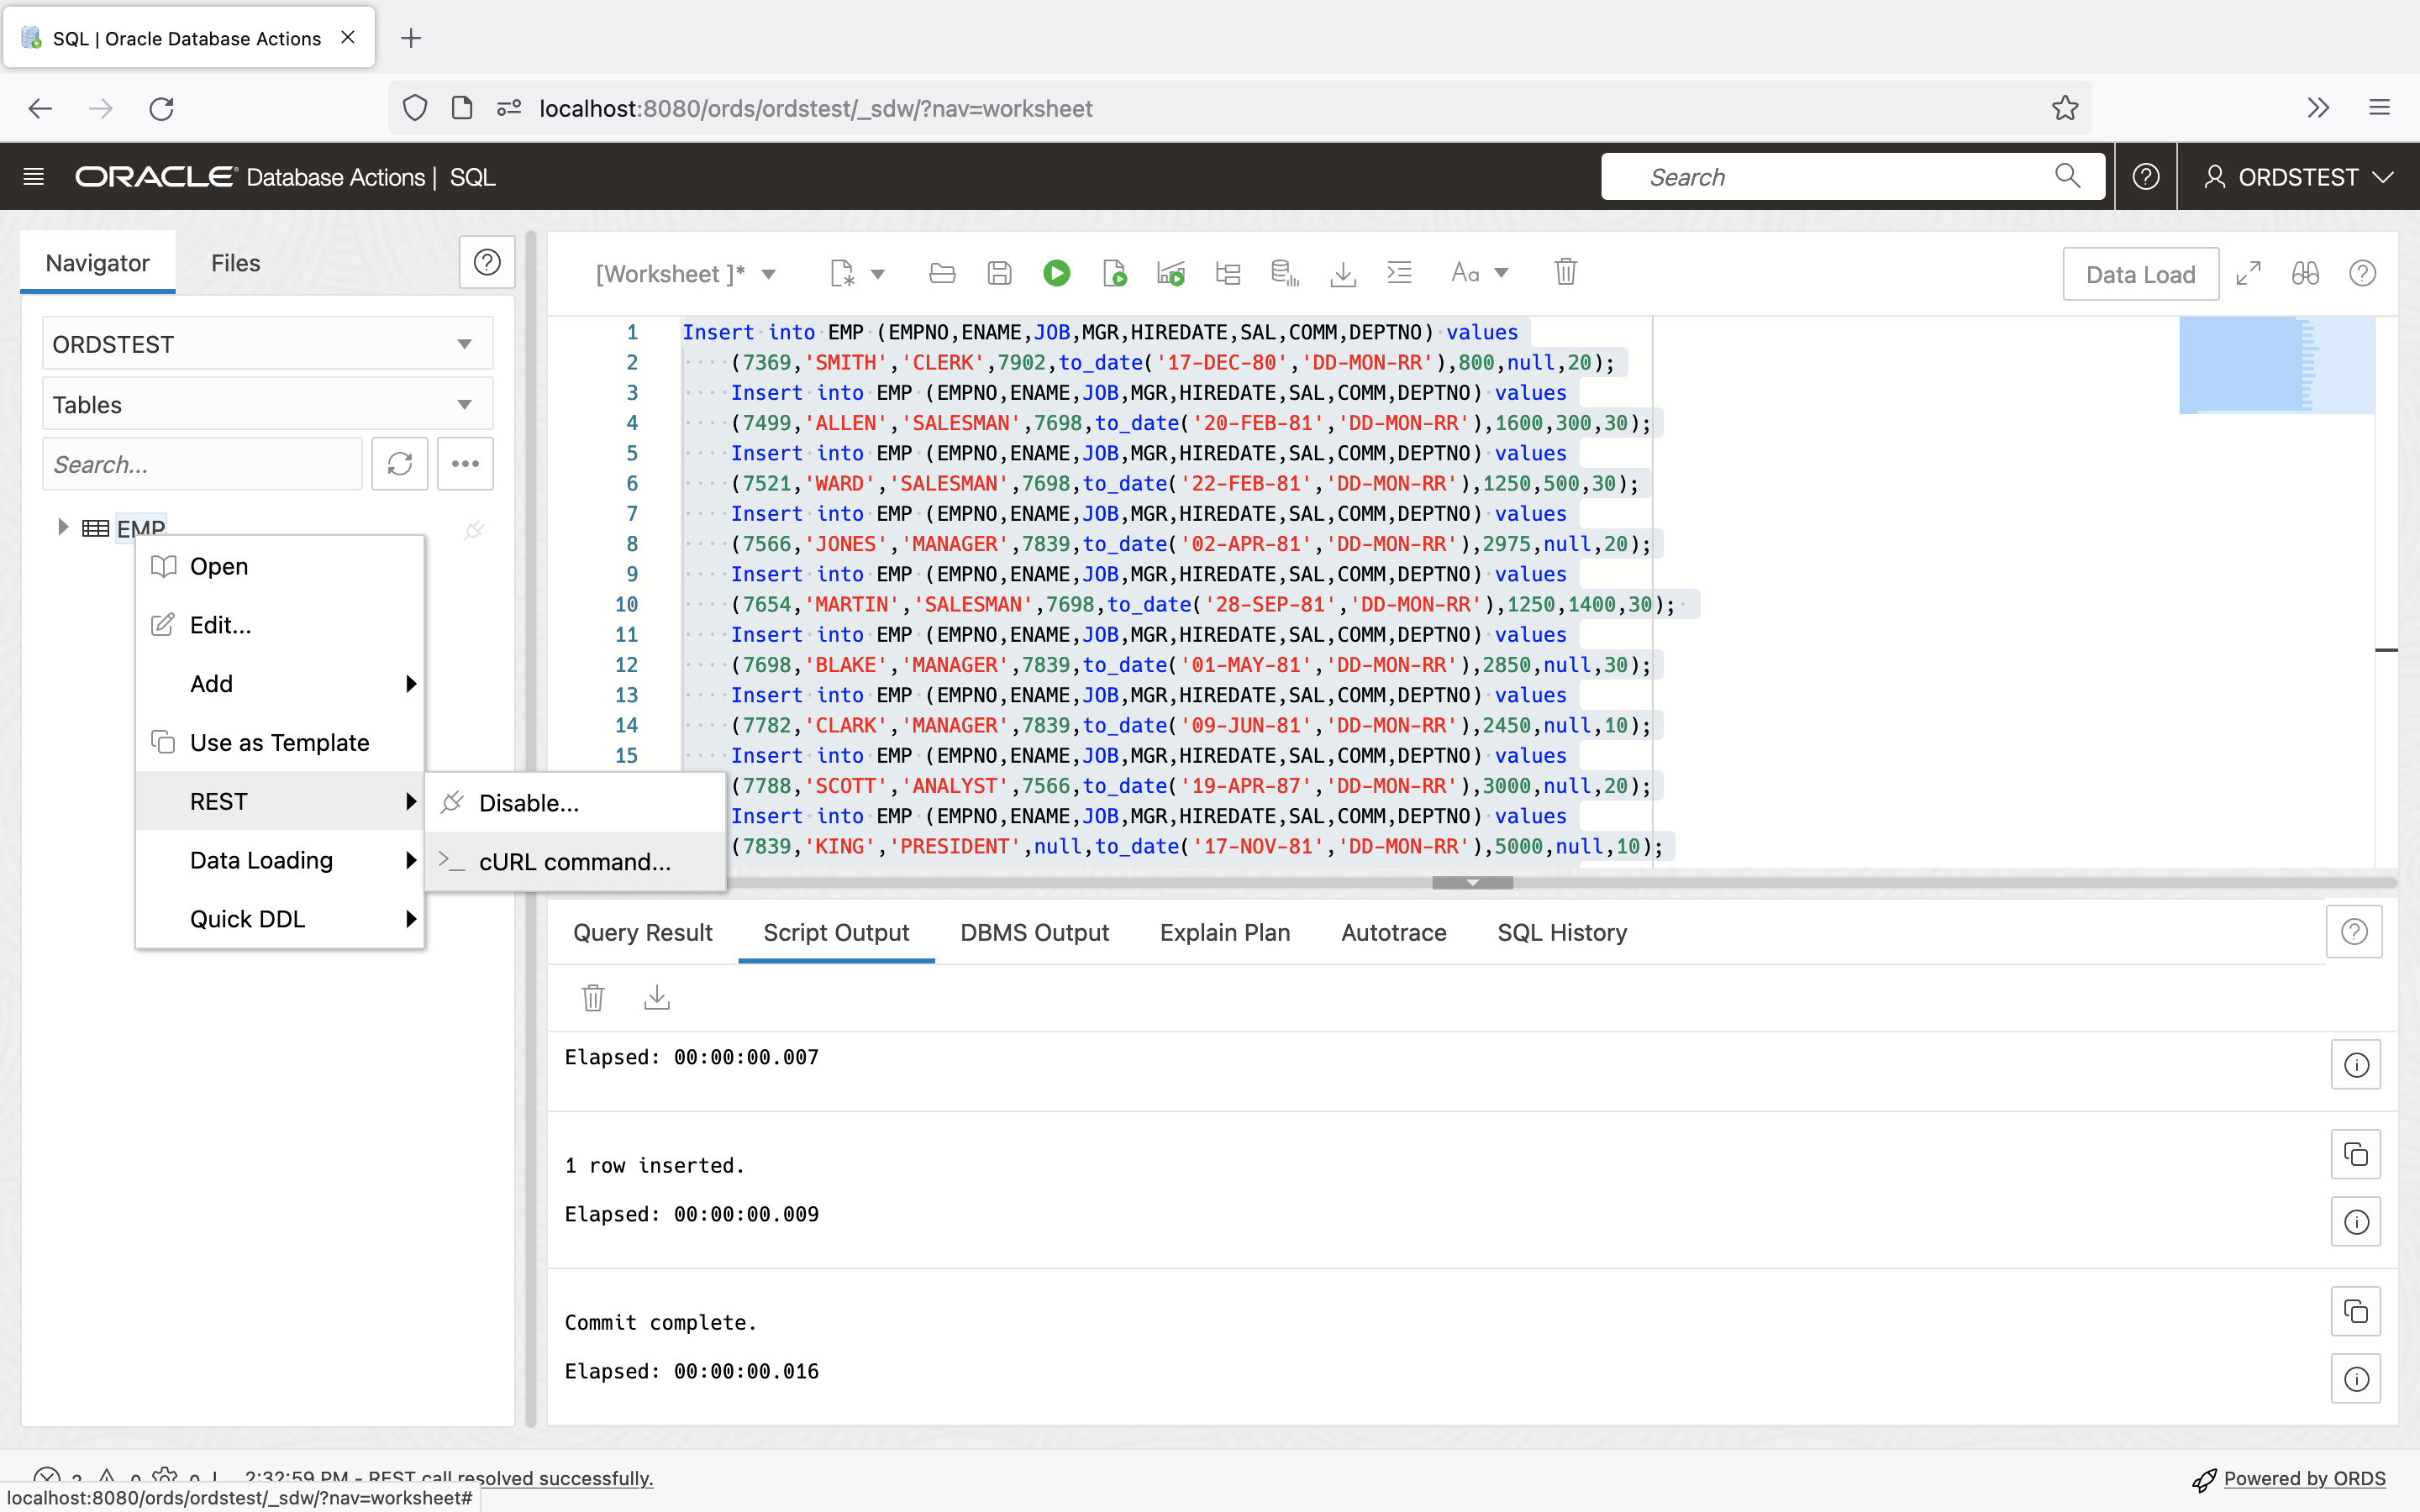The height and width of the screenshot is (1512, 2420).
Task: Click the Clear Editor icon in toolbar
Action: 1563,274
